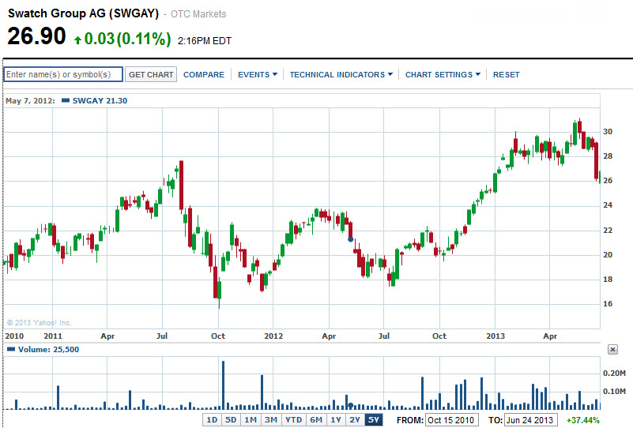Click the 2013 x-axis label
Screen dimensions: 633x428
[495, 336]
